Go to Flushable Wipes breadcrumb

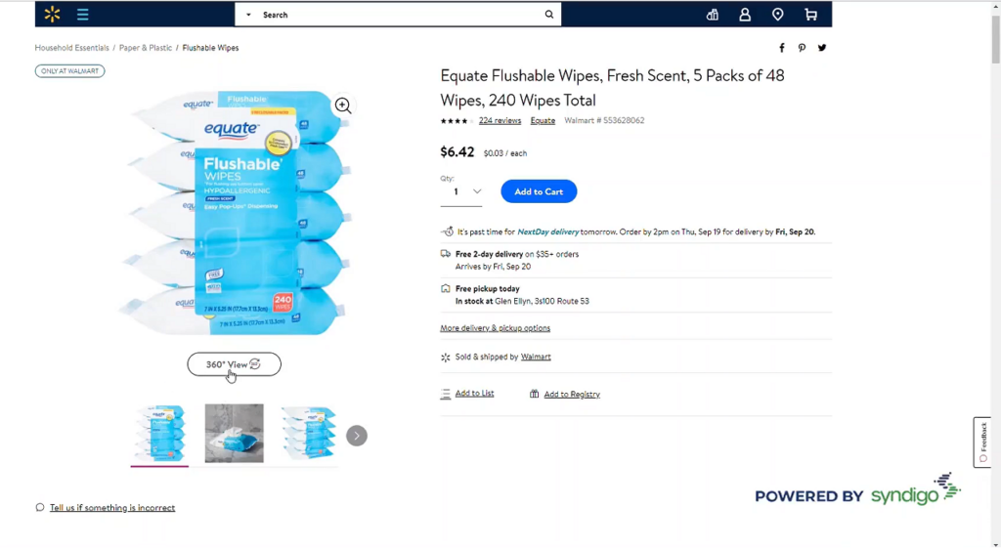click(x=211, y=48)
